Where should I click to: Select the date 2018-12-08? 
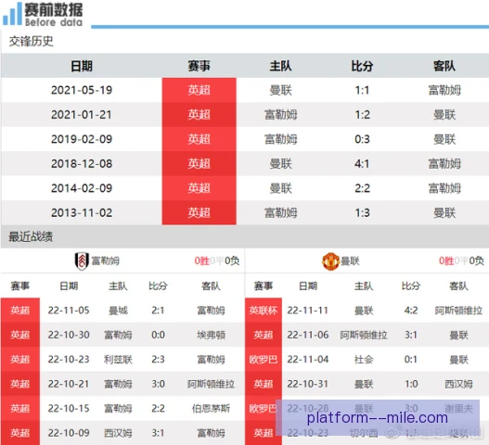pyautogui.click(x=82, y=163)
